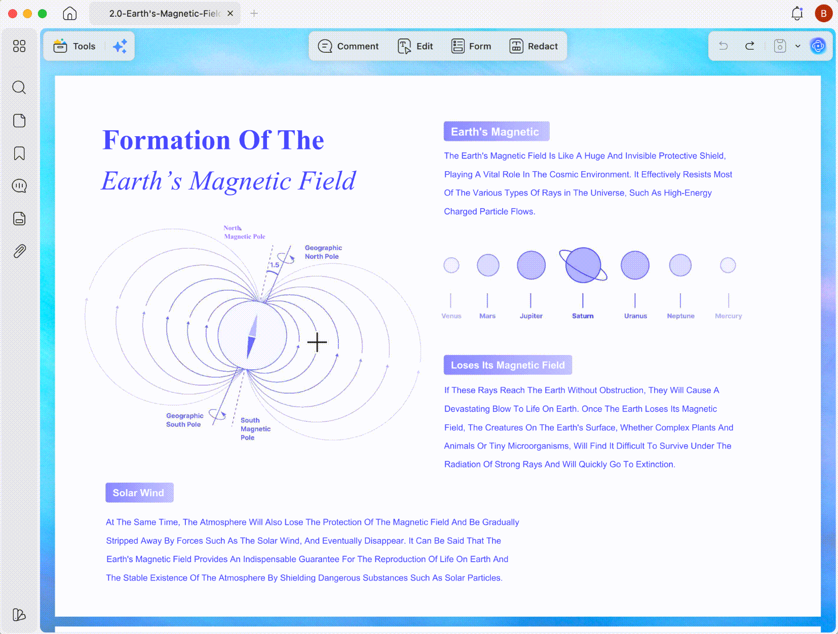Click the 'Formation Of The' title text
The image size is (838, 634).
[x=213, y=140]
